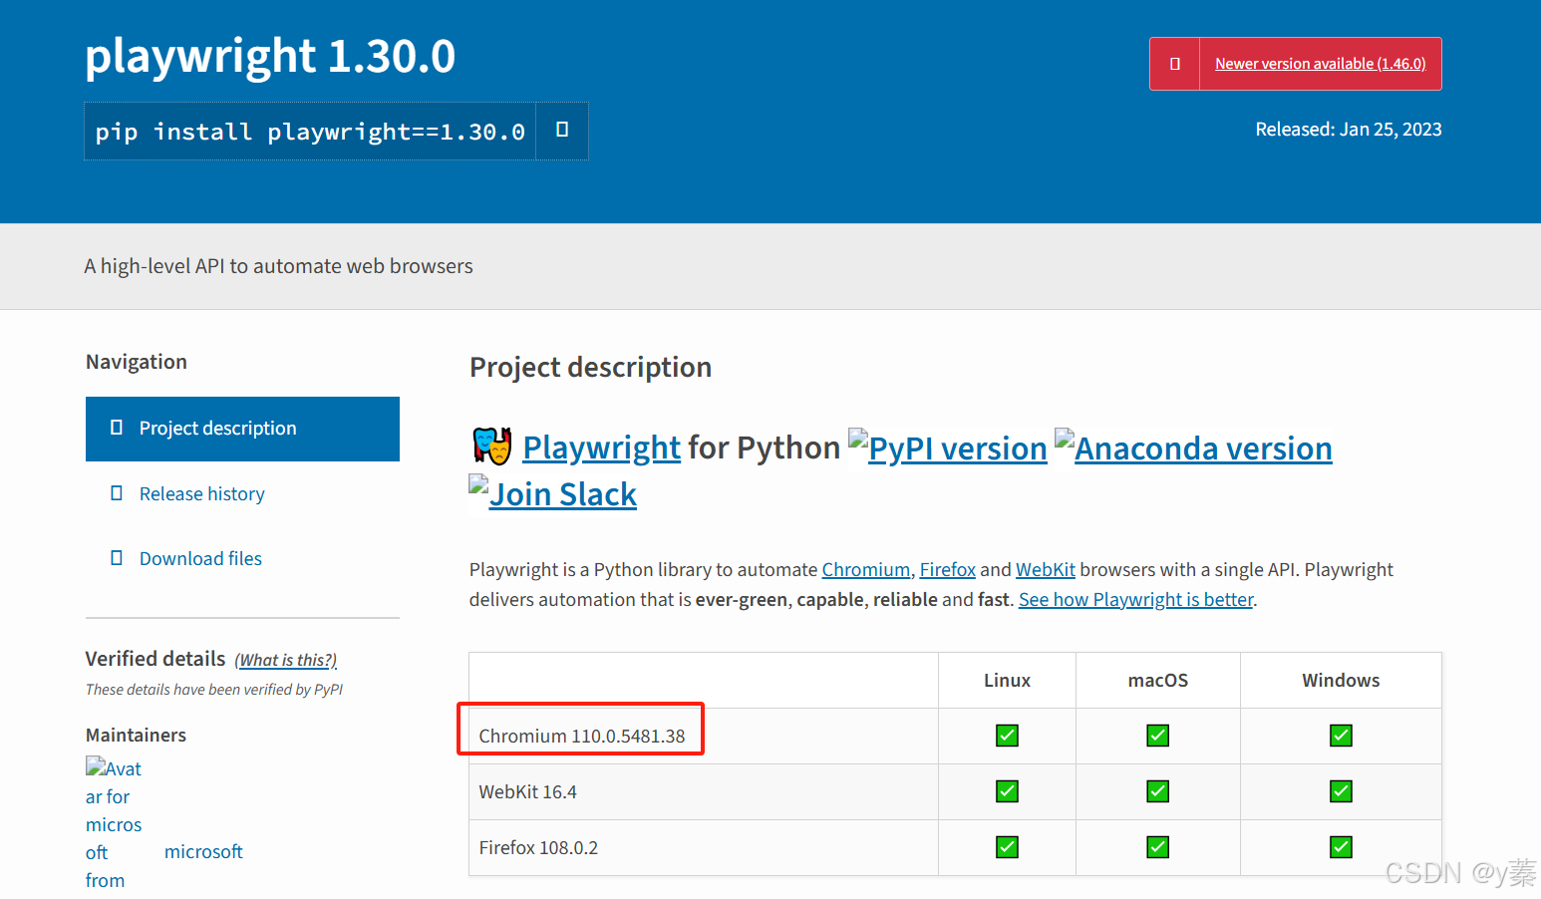The height and width of the screenshot is (899, 1541).
Task: Click the WebKit Linux green checkmark
Action: coord(1007,791)
